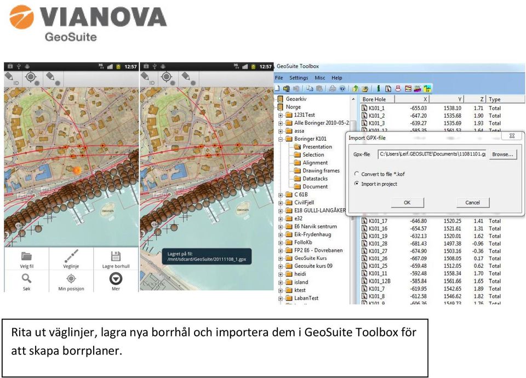Collapse the Boringer K101 folder
The height and width of the screenshot is (378, 526).
(281, 139)
